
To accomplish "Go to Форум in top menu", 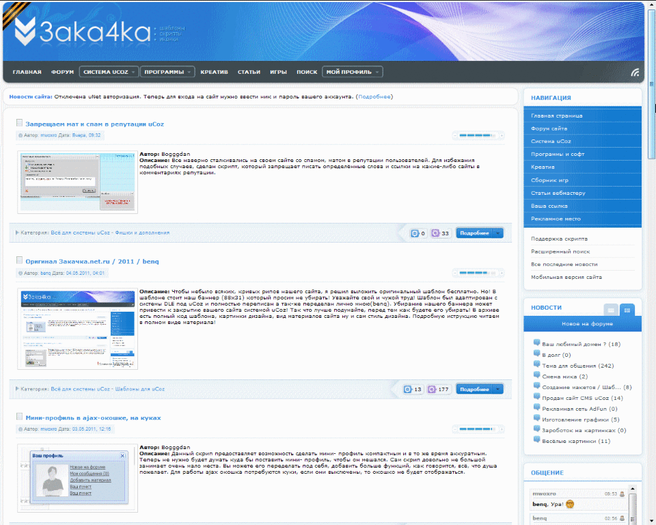I will click(x=62, y=72).
